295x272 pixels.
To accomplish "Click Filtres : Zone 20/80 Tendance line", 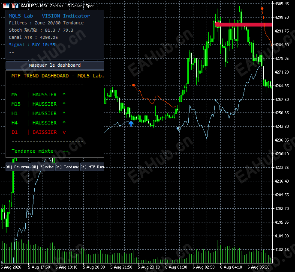I will pyautogui.click(x=46, y=23).
